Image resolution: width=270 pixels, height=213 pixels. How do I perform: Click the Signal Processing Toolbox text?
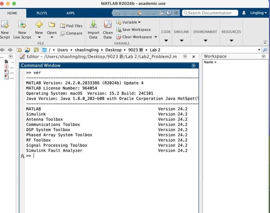tap(57, 145)
